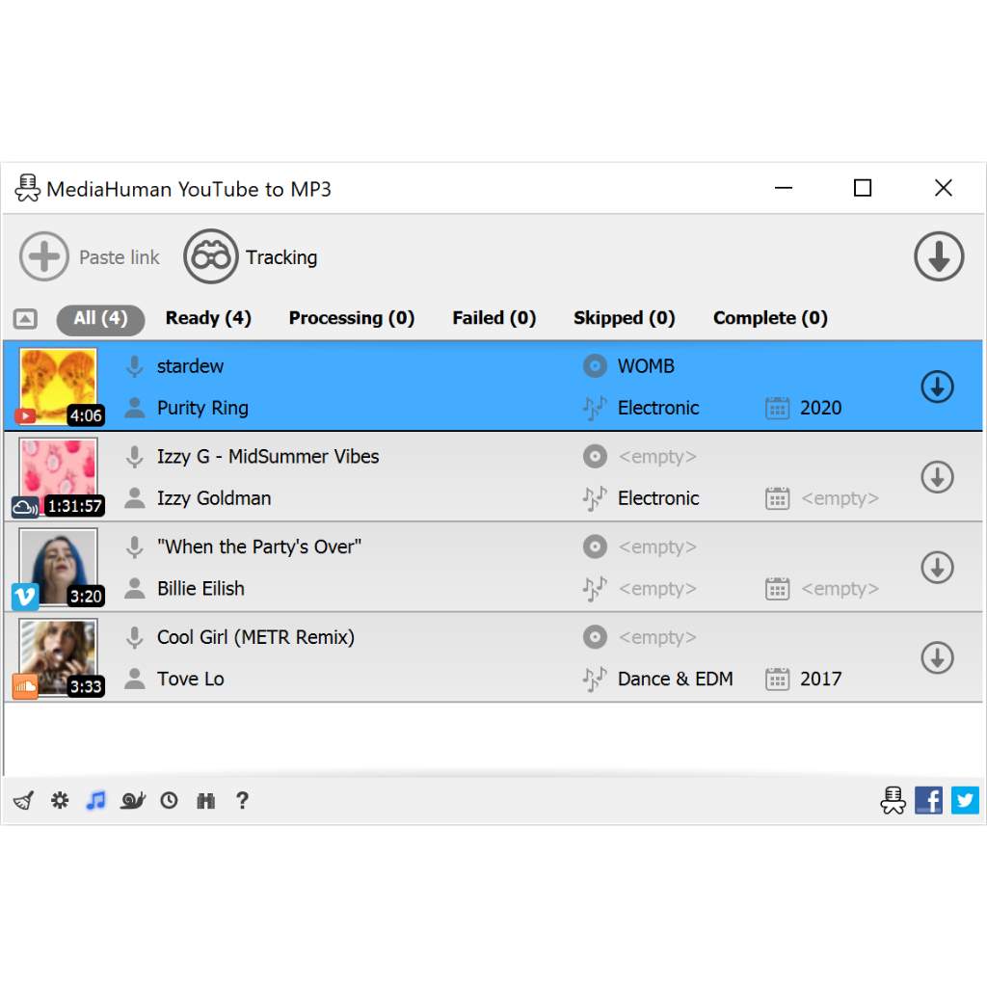The image size is (987, 987).
Task: Select the Tove Lo Cool Girl thumbnail
Action: 59,657
